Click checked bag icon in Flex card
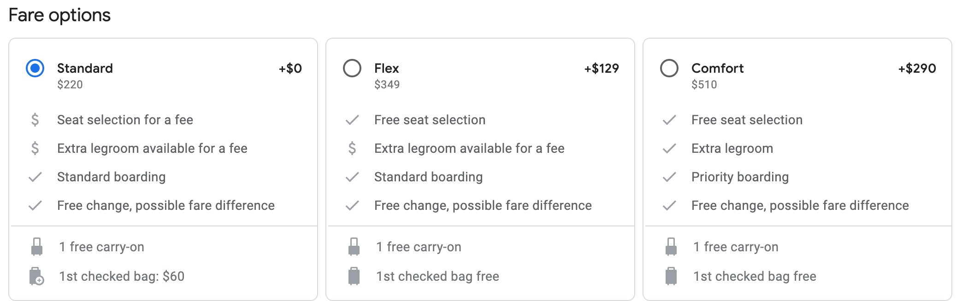 coord(354,276)
